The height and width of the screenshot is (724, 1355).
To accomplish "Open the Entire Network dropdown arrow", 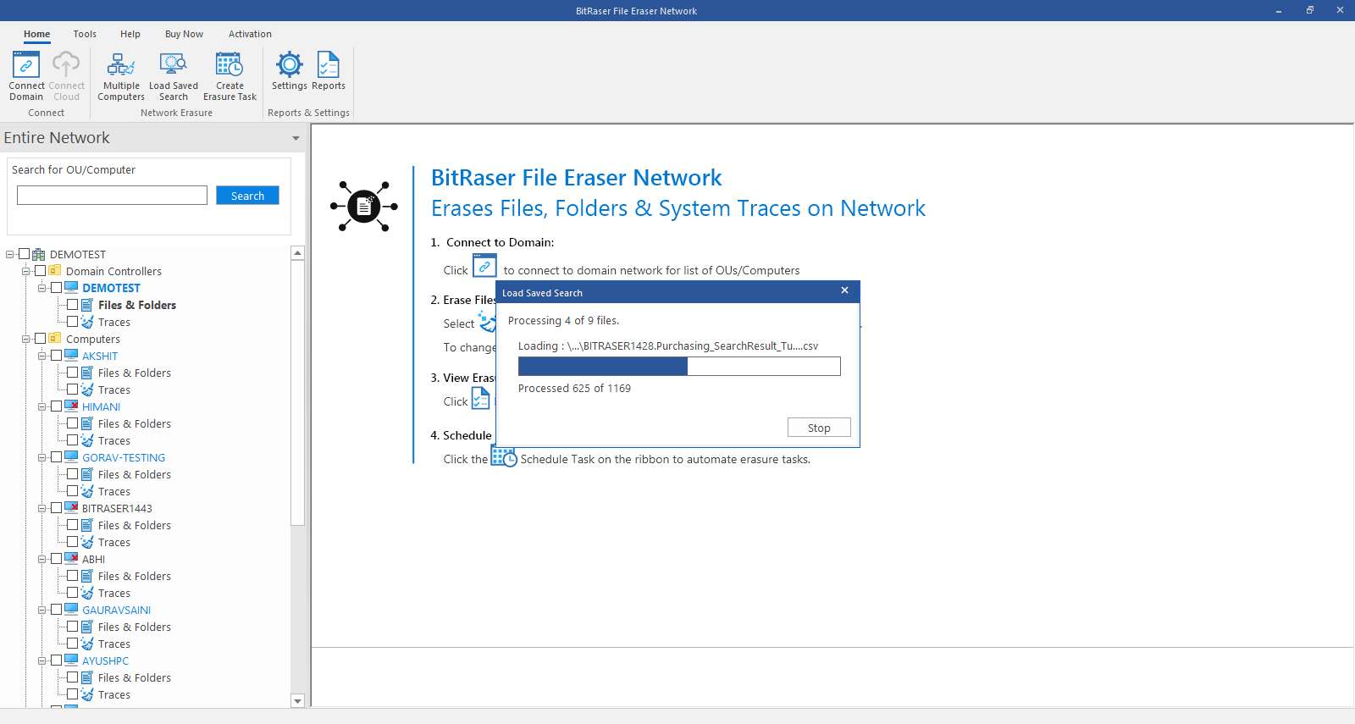I will click(296, 138).
